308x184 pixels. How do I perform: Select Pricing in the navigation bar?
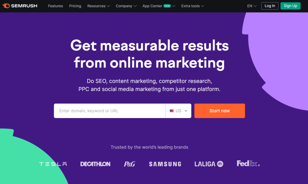[75, 6]
